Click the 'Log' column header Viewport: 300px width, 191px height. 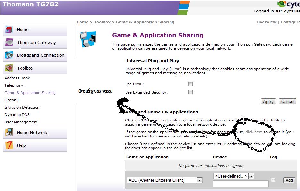[x=273, y=157]
